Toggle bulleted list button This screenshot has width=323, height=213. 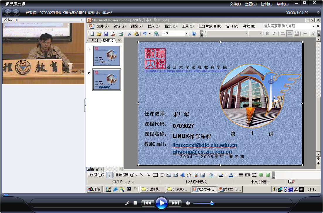click(305, 34)
